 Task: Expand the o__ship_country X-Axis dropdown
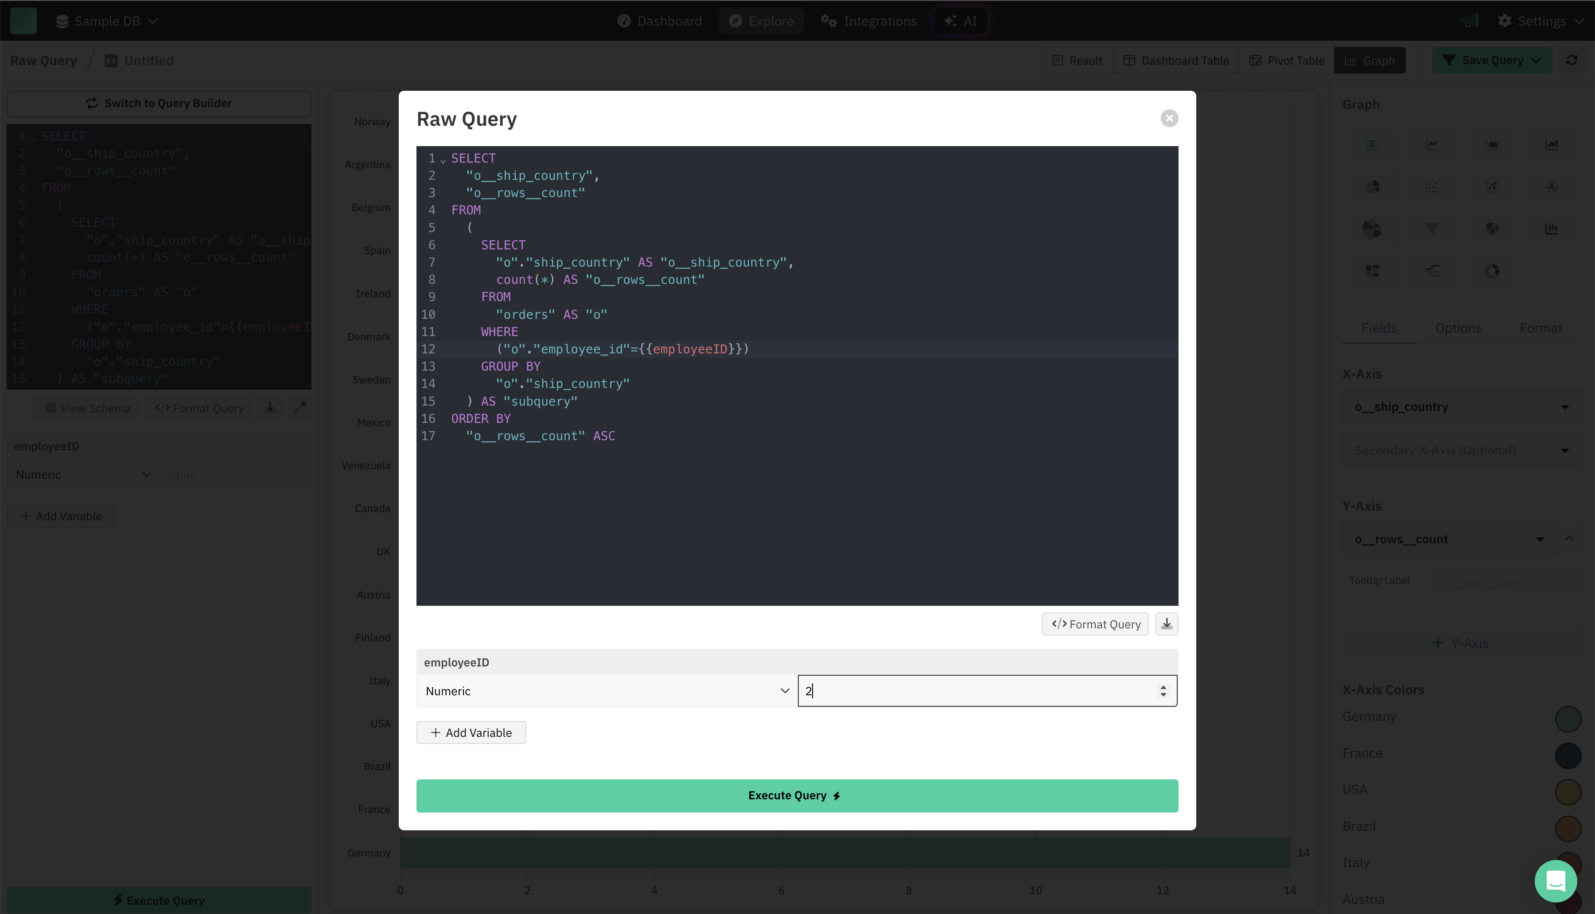pyautogui.click(x=1461, y=407)
